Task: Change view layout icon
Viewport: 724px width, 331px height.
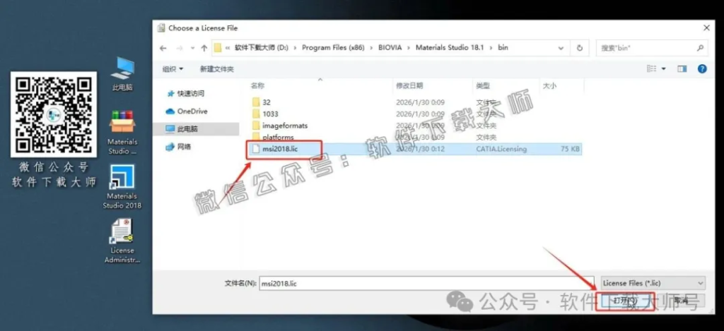Action: (651, 69)
